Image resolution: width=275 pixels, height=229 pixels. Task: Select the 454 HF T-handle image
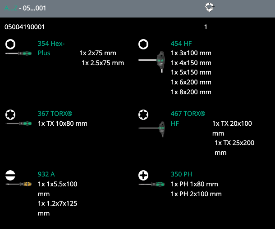point(152,60)
